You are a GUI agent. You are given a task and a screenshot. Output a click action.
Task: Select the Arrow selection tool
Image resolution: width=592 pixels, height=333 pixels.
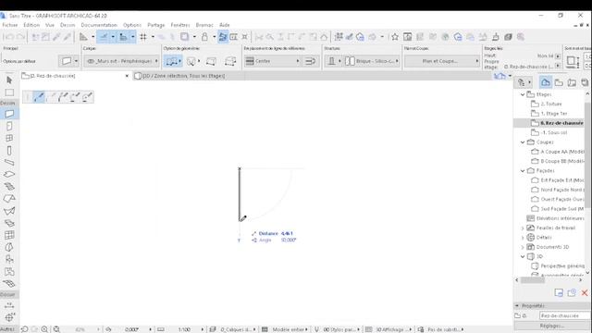pyautogui.click(x=9, y=80)
